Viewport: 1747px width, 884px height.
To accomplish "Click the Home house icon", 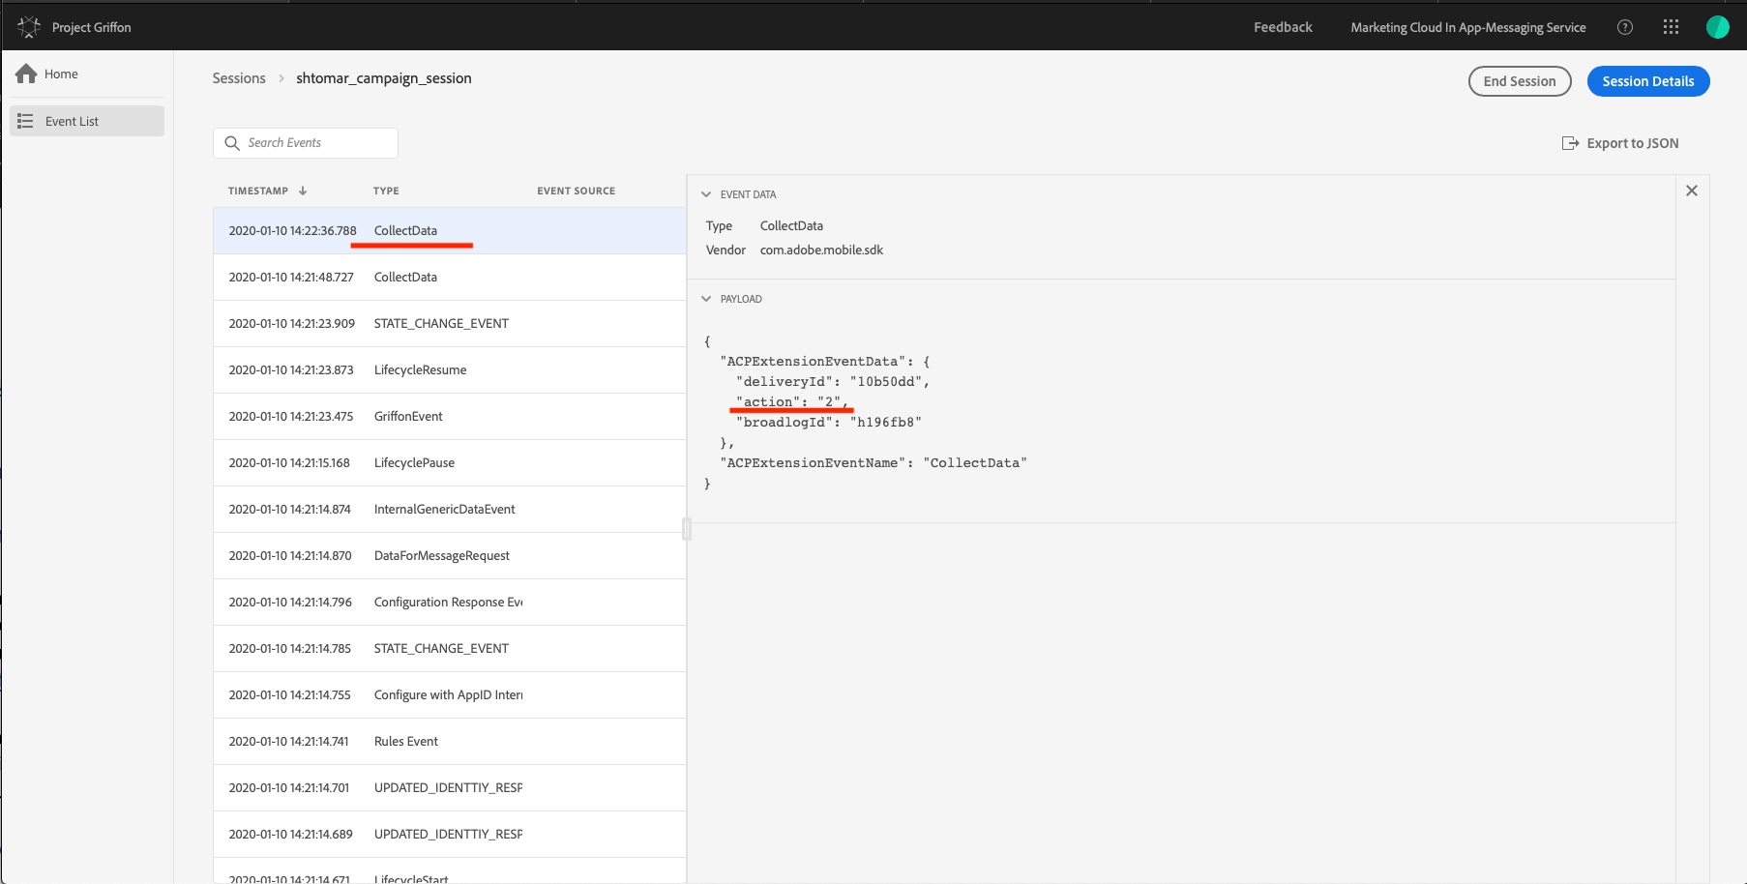I will tap(26, 74).
